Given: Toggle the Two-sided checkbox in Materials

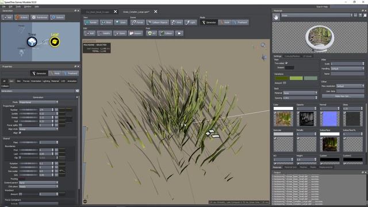Looking at the screenshot, I should pyautogui.click(x=286, y=63).
